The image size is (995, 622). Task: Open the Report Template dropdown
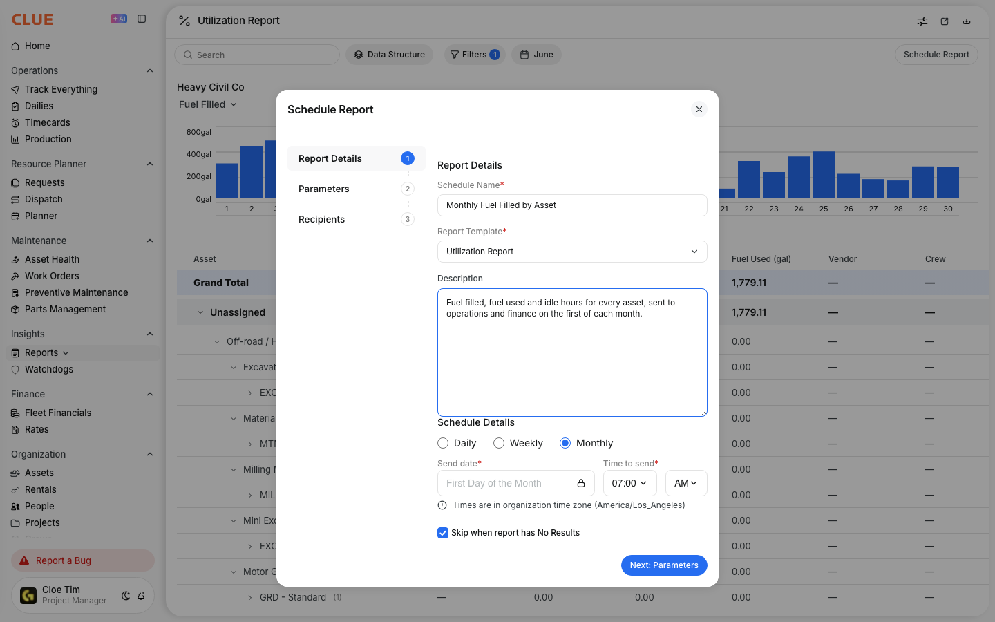572,252
